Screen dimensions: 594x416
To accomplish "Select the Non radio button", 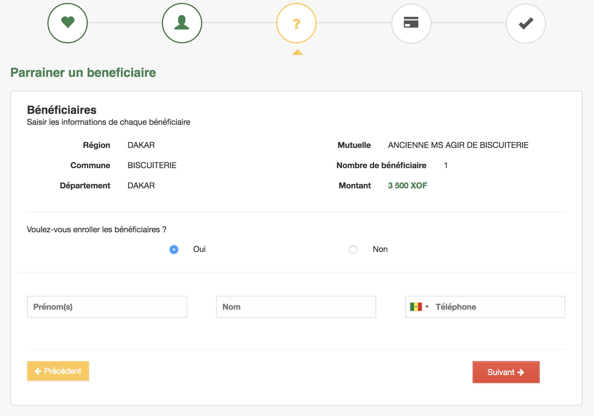I will tap(353, 249).
